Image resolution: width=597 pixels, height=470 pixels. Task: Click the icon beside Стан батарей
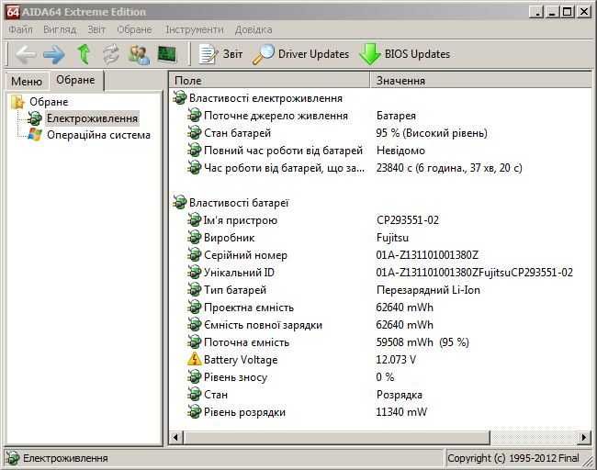[x=194, y=133]
